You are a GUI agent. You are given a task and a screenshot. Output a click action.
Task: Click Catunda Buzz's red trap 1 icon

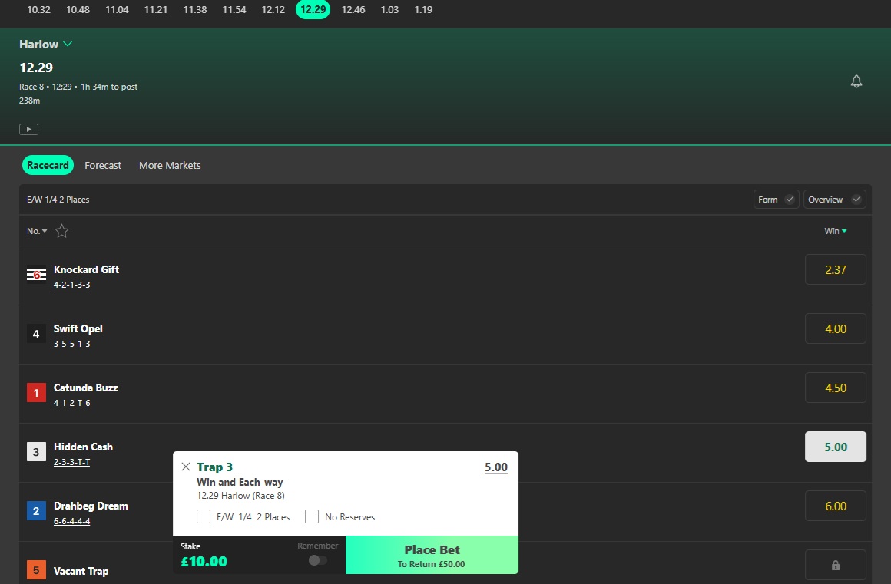(36, 392)
